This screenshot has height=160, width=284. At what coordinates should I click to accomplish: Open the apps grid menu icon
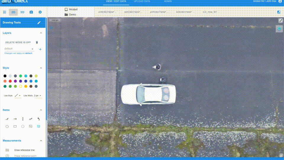point(4,12)
